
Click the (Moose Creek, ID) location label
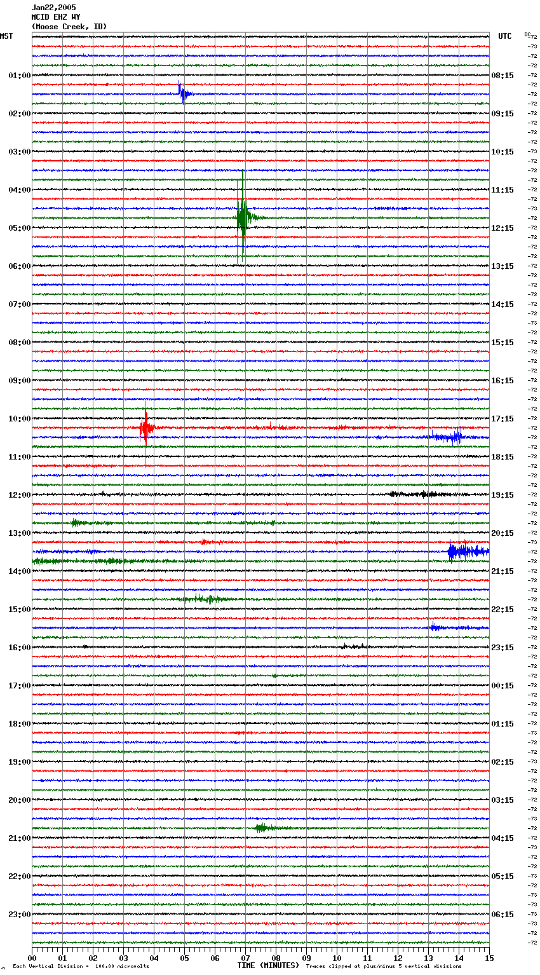pos(69,27)
